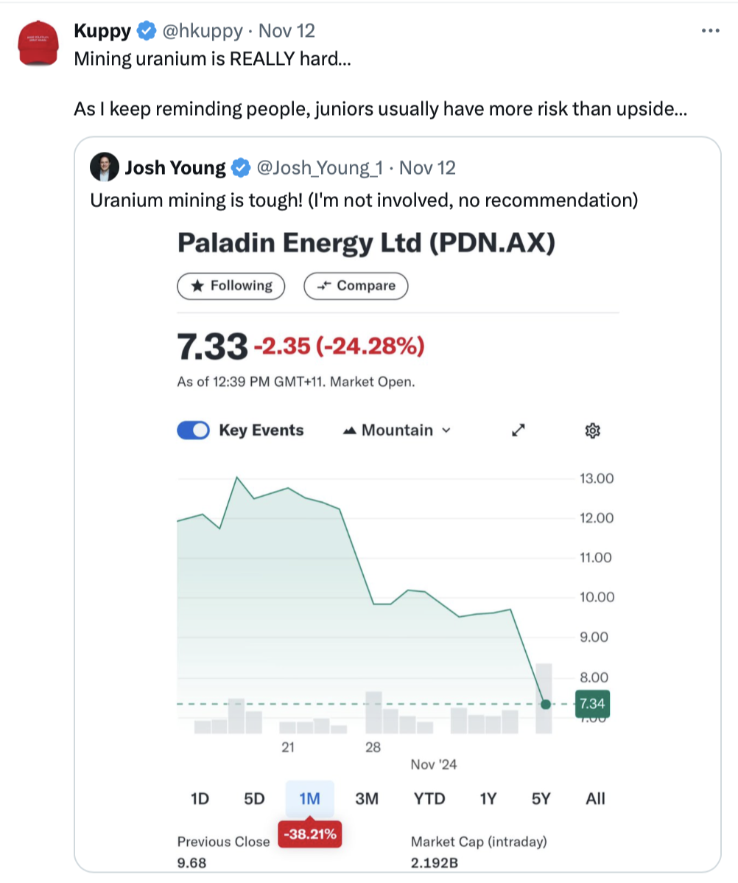Click the 7.34 current price label
The image size is (738, 883).
(x=592, y=704)
